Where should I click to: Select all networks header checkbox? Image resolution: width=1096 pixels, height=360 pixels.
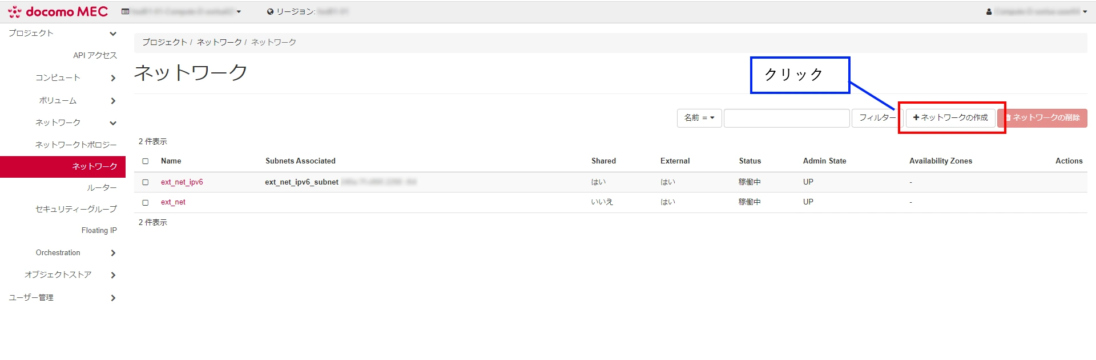[146, 161]
